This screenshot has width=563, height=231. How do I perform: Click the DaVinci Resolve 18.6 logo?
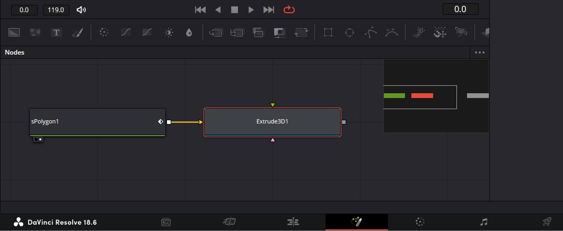pyautogui.click(x=19, y=222)
